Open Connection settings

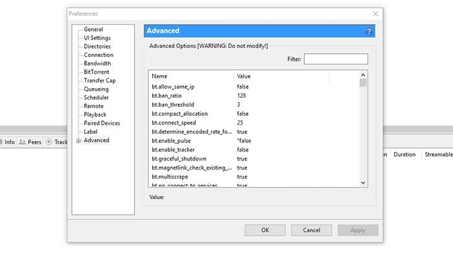coord(98,55)
